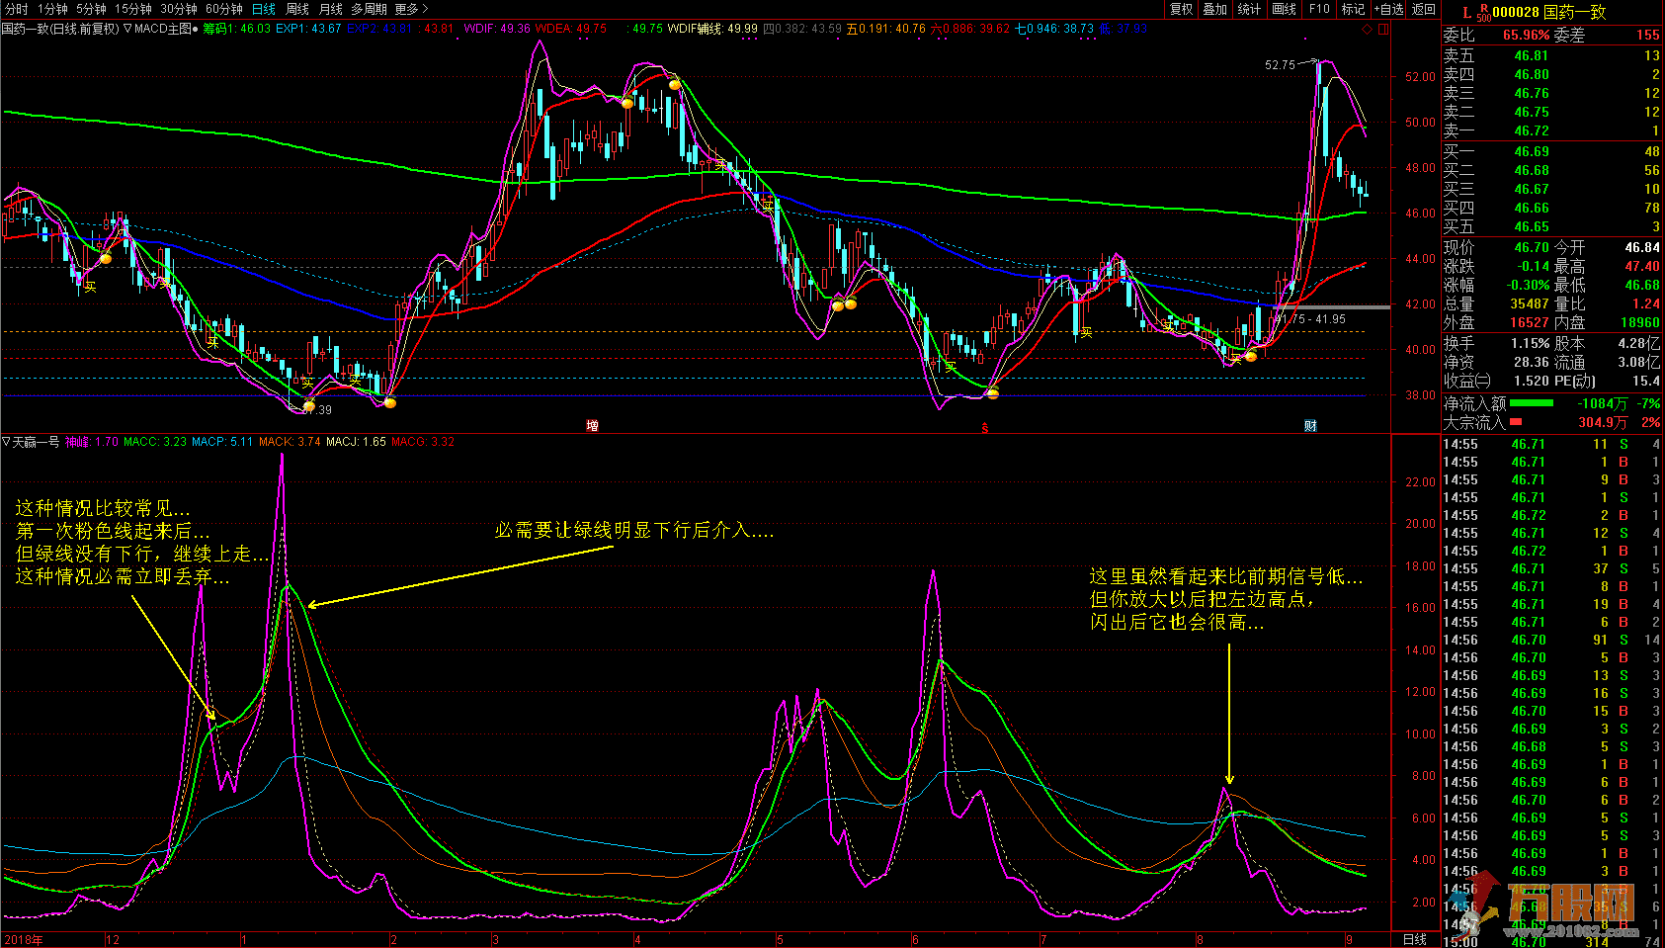1665x948 pixels.
Task: Click the month 12 marker on the time axis
Action: tap(113, 940)
